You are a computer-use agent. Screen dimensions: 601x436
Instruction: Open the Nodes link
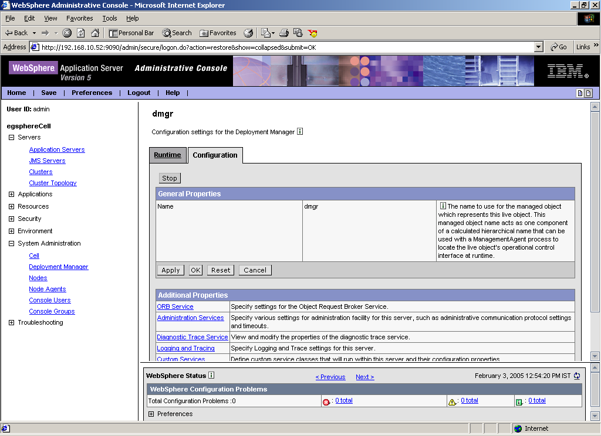pyautogui.click(x=38, y=278)
